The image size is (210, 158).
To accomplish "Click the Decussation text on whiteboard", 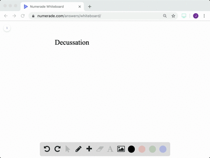I will click(72, 43).
